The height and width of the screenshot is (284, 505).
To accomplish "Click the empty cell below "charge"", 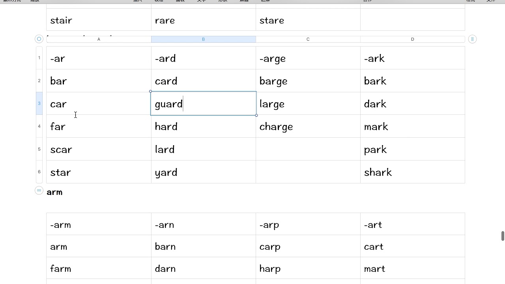I will [x=308, y=149].
